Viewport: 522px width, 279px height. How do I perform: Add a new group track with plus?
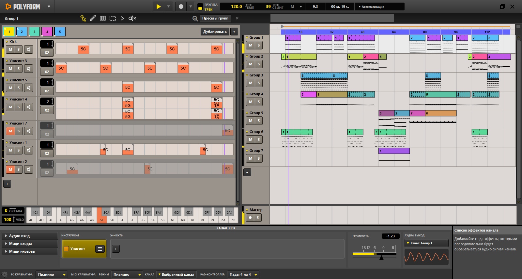pyautogui.click(x=247, y=172)
